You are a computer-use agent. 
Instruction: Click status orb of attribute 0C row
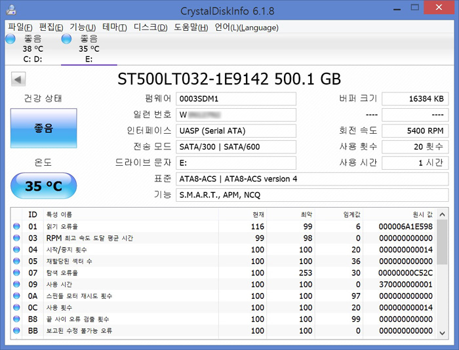(16, 307)
